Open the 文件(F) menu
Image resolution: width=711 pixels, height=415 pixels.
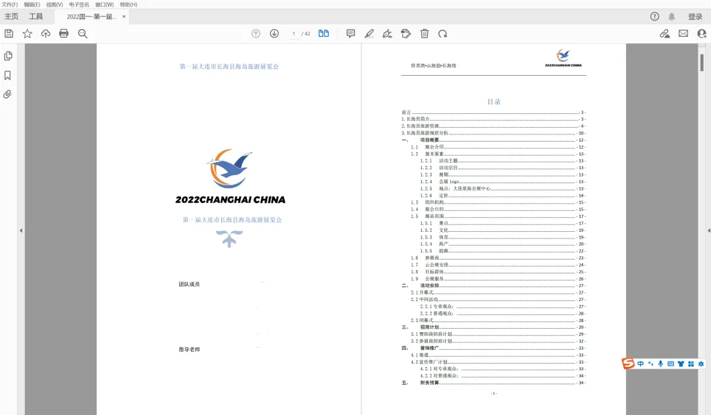point(9,5)
